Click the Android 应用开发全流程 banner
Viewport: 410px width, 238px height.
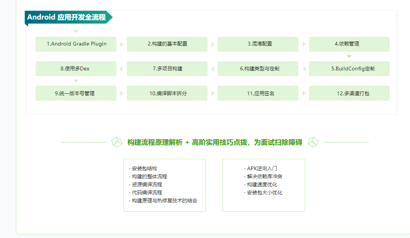(x=67, y=17)
